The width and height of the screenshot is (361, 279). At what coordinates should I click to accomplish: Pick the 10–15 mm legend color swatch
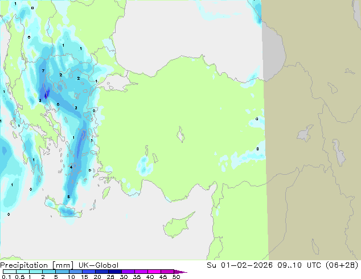(x=76, y=272)
